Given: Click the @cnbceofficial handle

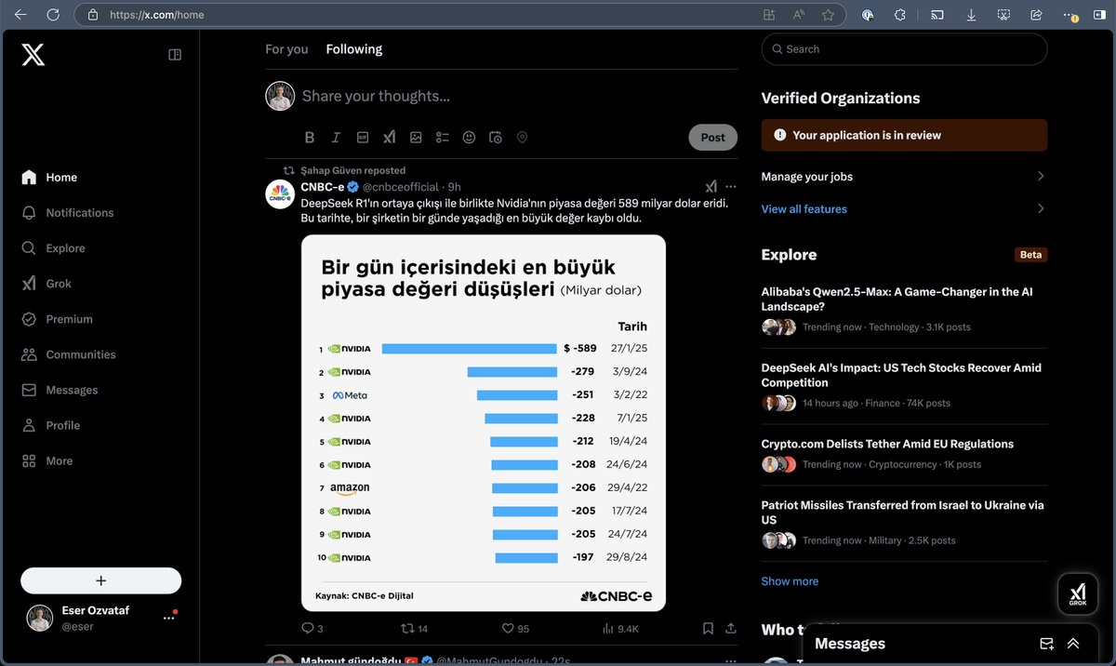Looking at the screenshot, I should [x=400, y=187].
